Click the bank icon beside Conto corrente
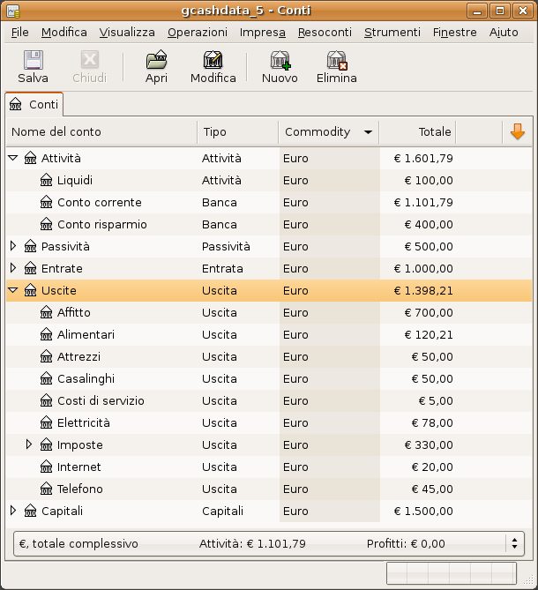 pyautogui.click(x=46, y=202)
